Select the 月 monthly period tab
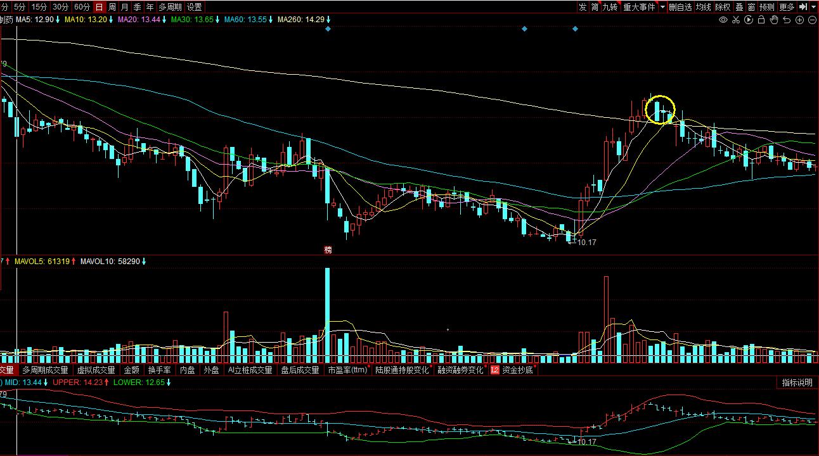Viewport: 819px width, 456px height. coord(124,7)
